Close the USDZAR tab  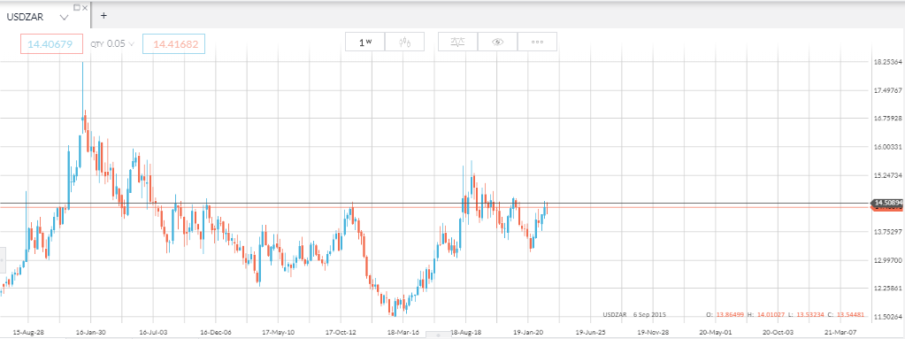pyautogui.click(x=86, y=7)
